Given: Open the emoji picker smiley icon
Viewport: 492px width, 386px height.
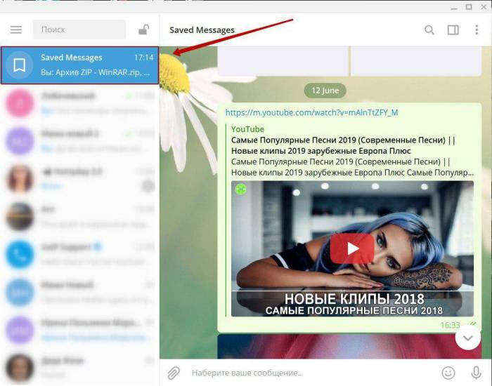Looking at the screenshot, I should point(448,372).
